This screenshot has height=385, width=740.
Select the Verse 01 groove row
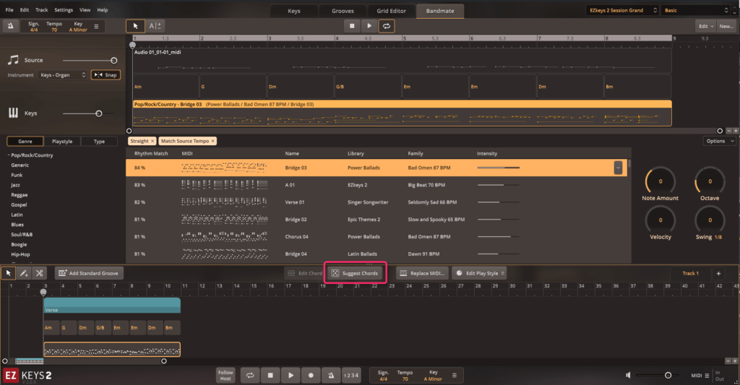376,202
